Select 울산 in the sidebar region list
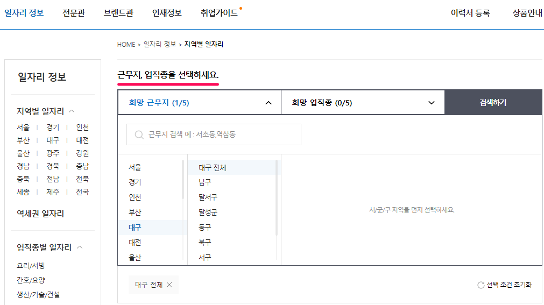The image size is (544, 305). click(23, 153)
